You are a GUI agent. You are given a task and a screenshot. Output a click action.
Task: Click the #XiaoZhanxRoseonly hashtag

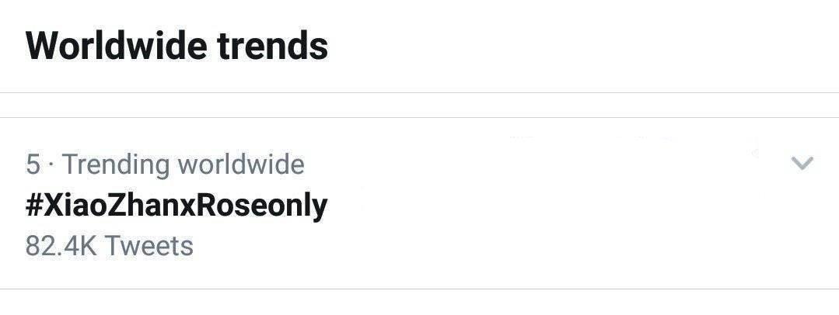click(x=177, y=206)
